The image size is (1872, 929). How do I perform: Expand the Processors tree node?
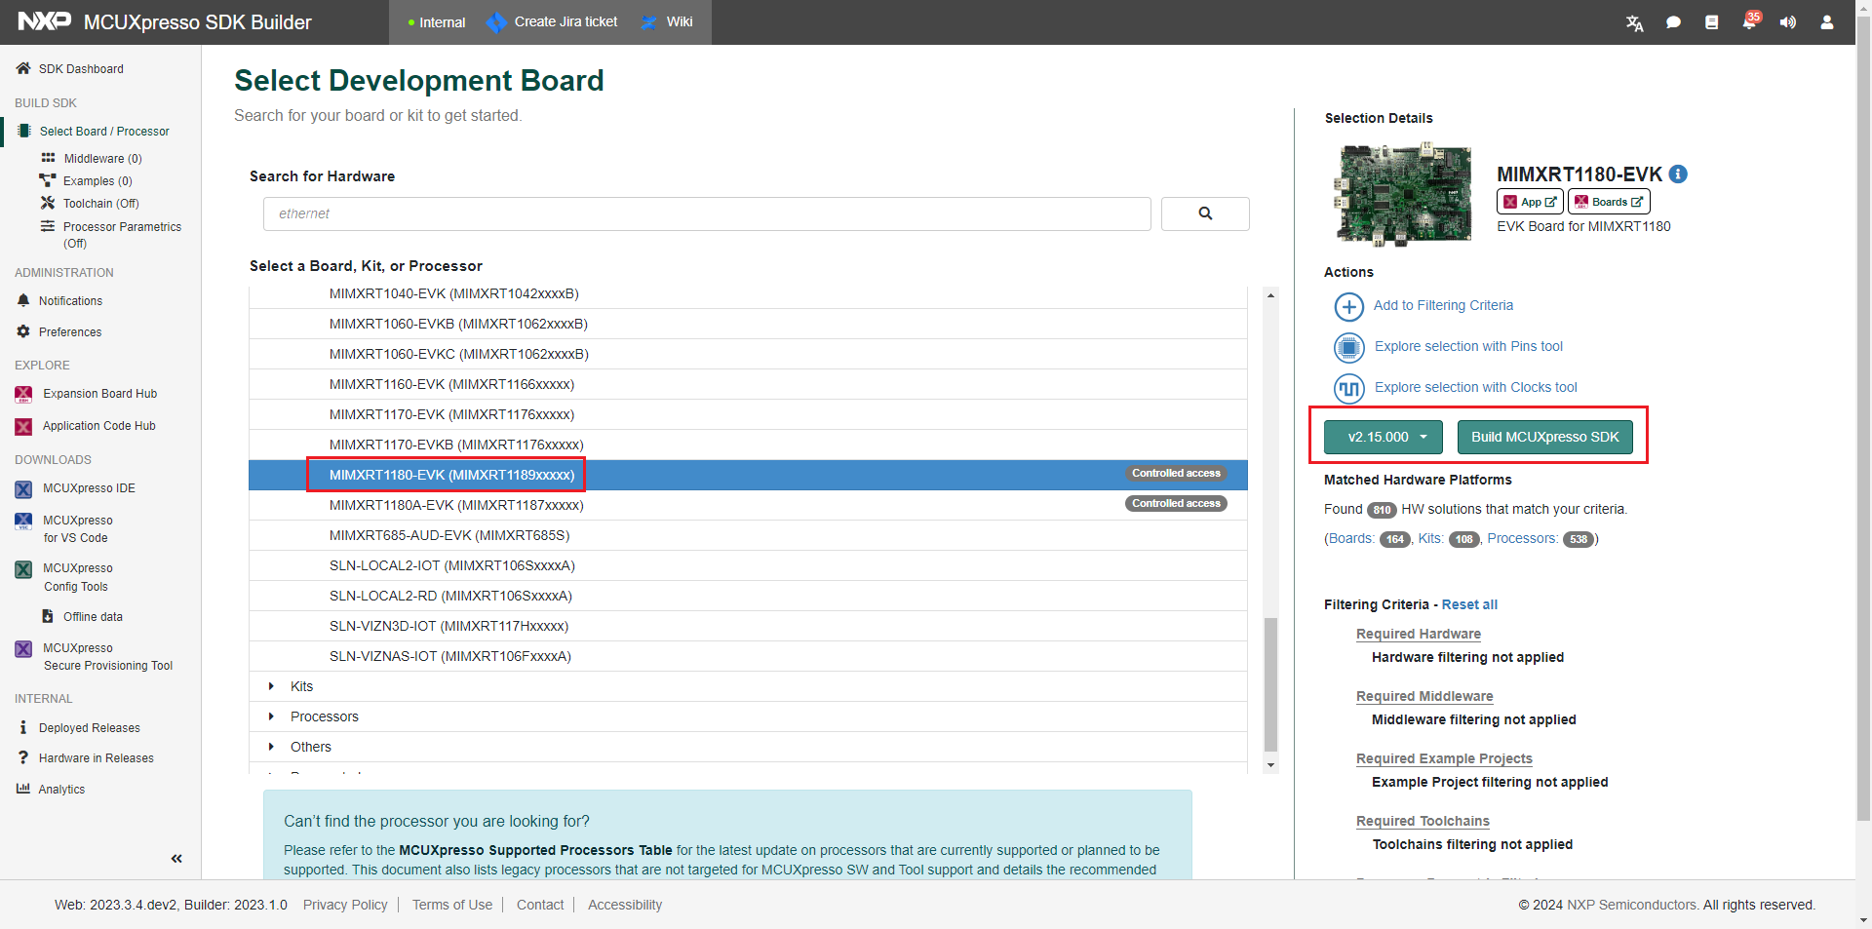click(271, 716)
